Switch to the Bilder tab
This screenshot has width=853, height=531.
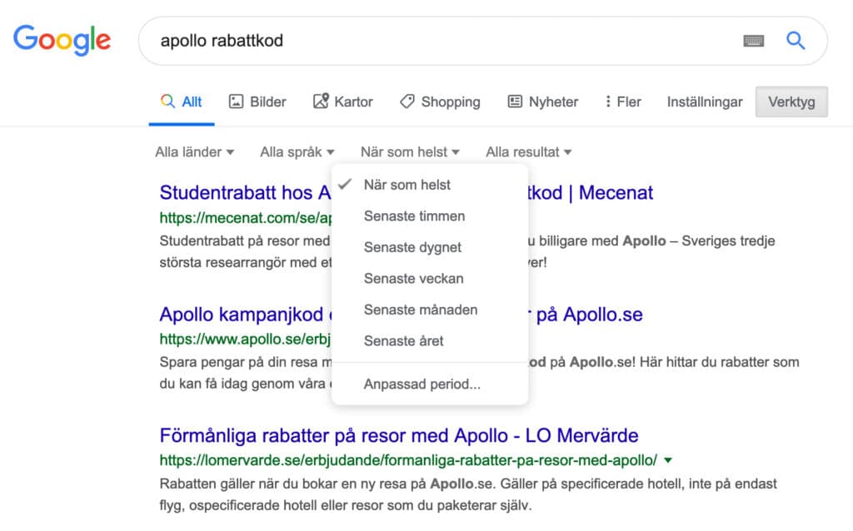click(x=257, y=102)
